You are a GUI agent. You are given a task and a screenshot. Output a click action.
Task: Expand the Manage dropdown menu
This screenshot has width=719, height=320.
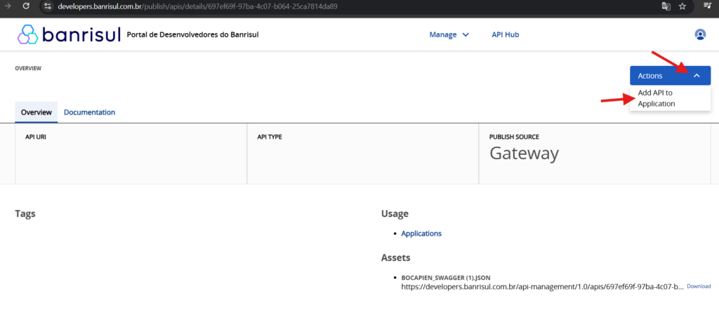point(449,34)
